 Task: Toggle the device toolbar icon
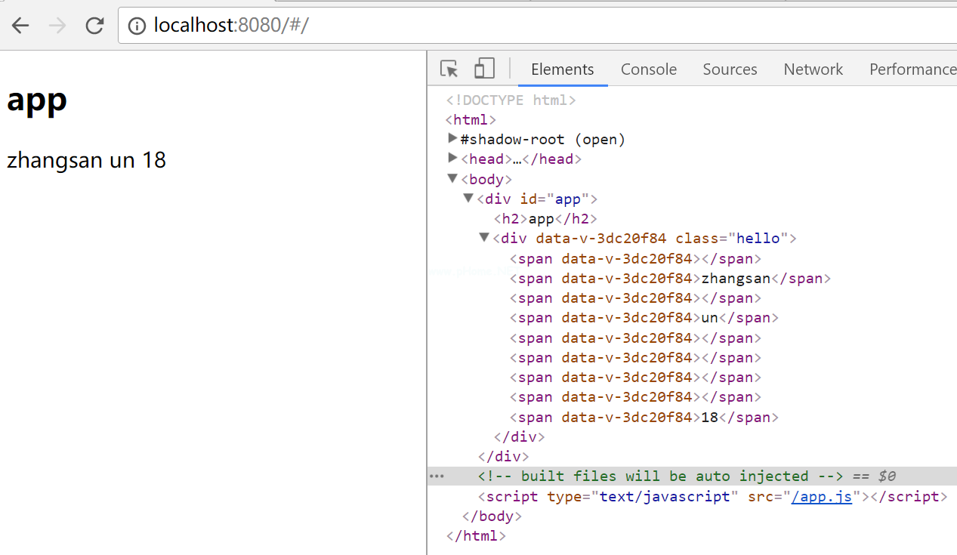click(x=484, y=69)
